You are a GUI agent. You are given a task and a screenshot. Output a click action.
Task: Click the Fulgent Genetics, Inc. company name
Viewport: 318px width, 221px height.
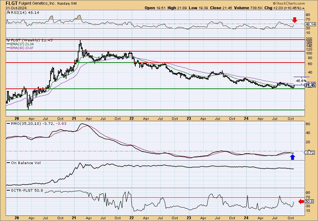pyautogui.click(x=37, y=4)
